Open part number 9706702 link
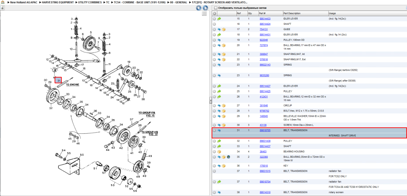The width and height of the screenshot is (407, 196). click(x=264, y=111)
